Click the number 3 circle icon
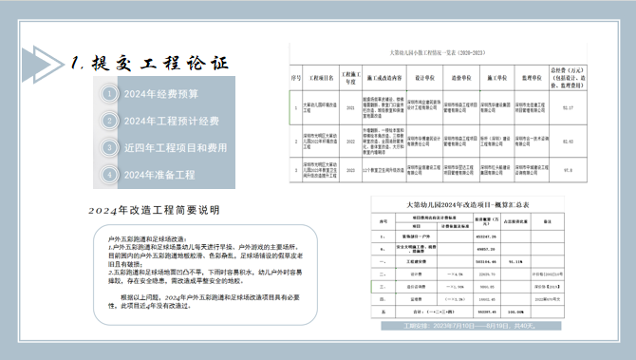636x360 pixels. 109,147
